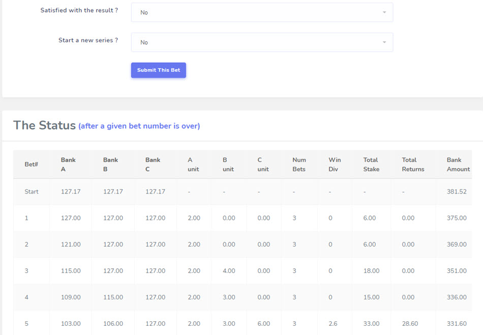483x335 pixels.
Task: Click the A unit column header
Action: click(193, 164)
